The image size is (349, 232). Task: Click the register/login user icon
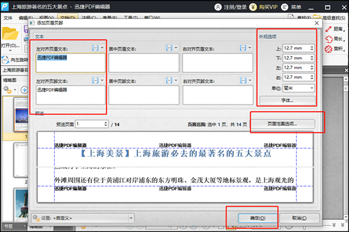218,7
